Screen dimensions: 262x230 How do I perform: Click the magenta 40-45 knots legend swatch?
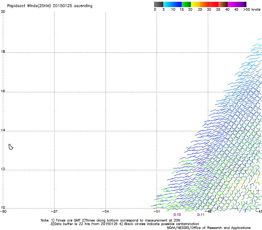pyautogui.click(x=232, y=4)
